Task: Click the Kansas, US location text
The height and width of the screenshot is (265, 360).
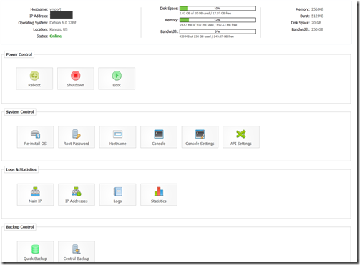Action: pyautogui.click(x=59, y=29)
